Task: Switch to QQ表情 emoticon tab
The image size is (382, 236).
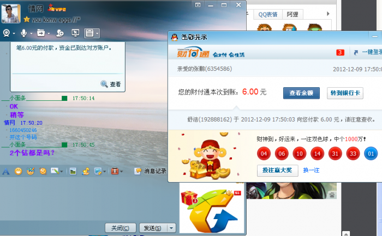Action: coord(268,14)
